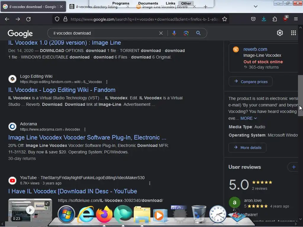Open the Google apps grid
This screenshot has width=303, height=227.
(293, 33)
